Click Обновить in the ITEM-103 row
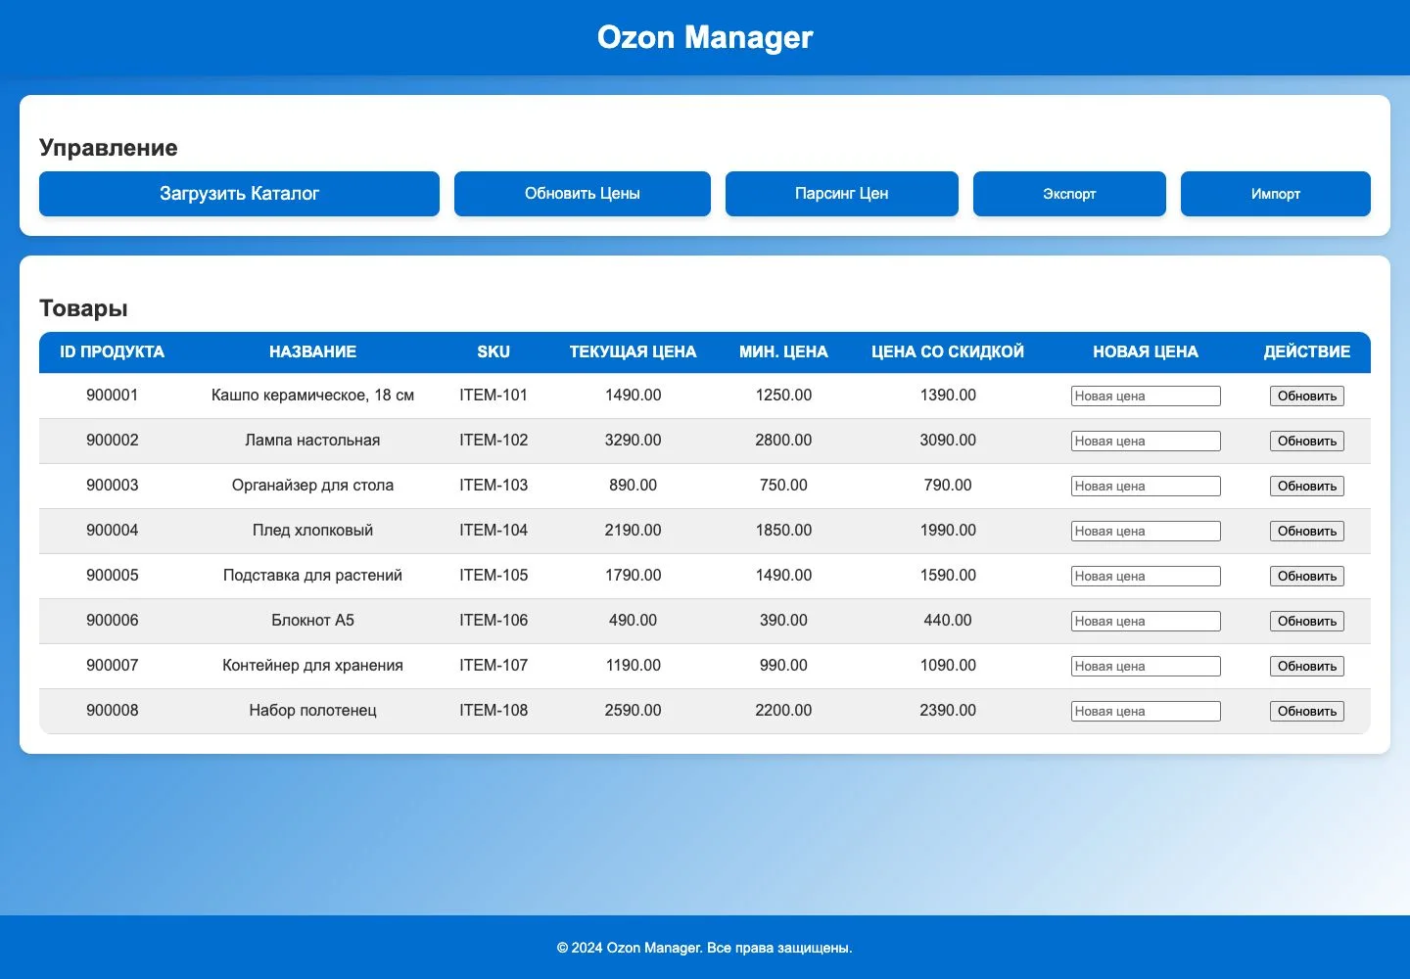1410x979 pixels. tap(1307, 486)
